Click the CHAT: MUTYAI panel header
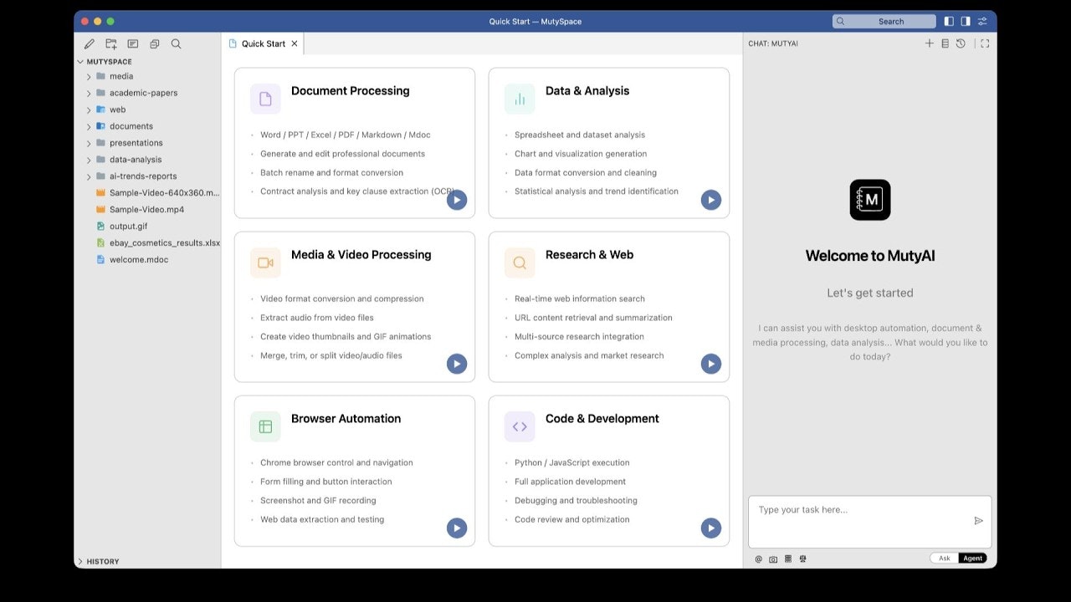The height and width of the screenshot is (602, 1071). click(773, 43)
